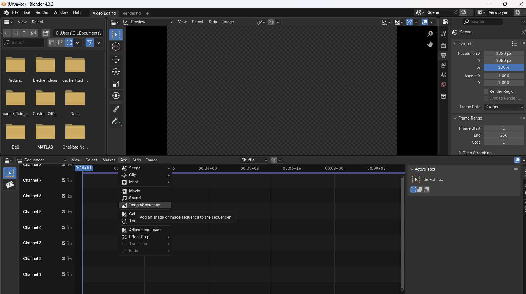This screenshot has height=294, width=526.
Task: Click the Pan hand icon in preview
Action: 430,44
